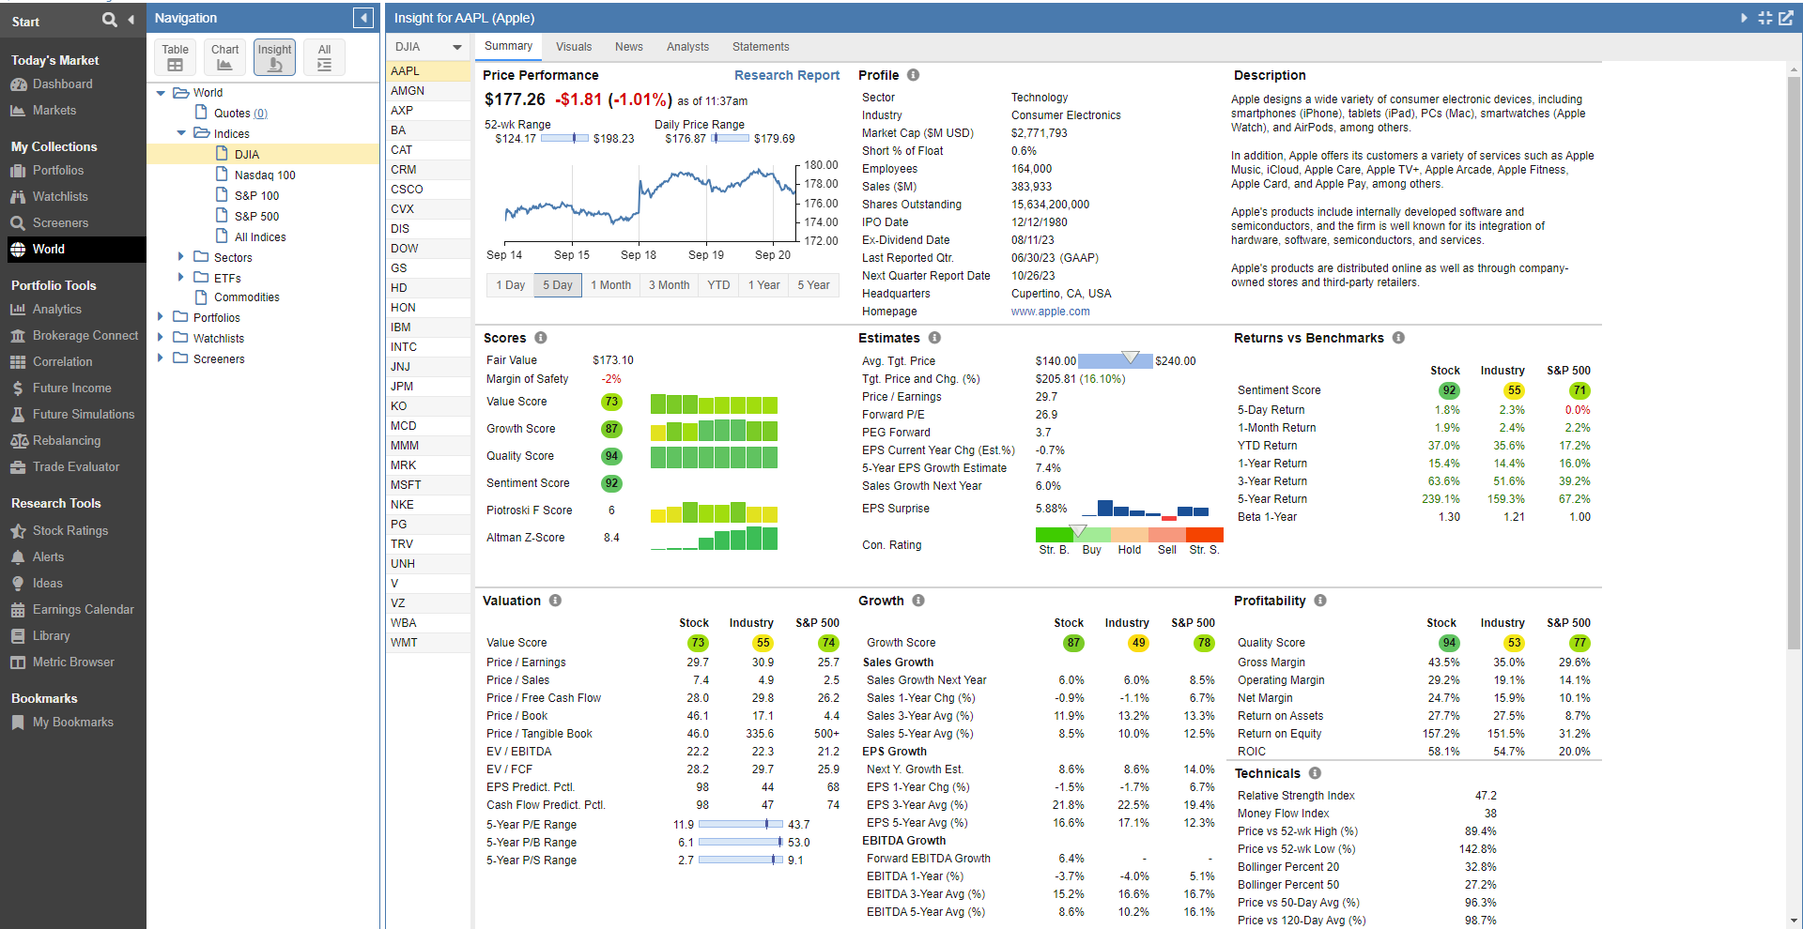Expand the Watchlists tree folder
The image size is (1803, 929).
point(161,337)
